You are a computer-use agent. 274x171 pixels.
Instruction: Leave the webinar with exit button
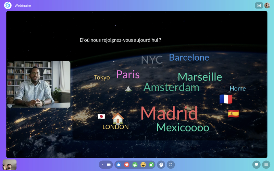coord(259,5)
